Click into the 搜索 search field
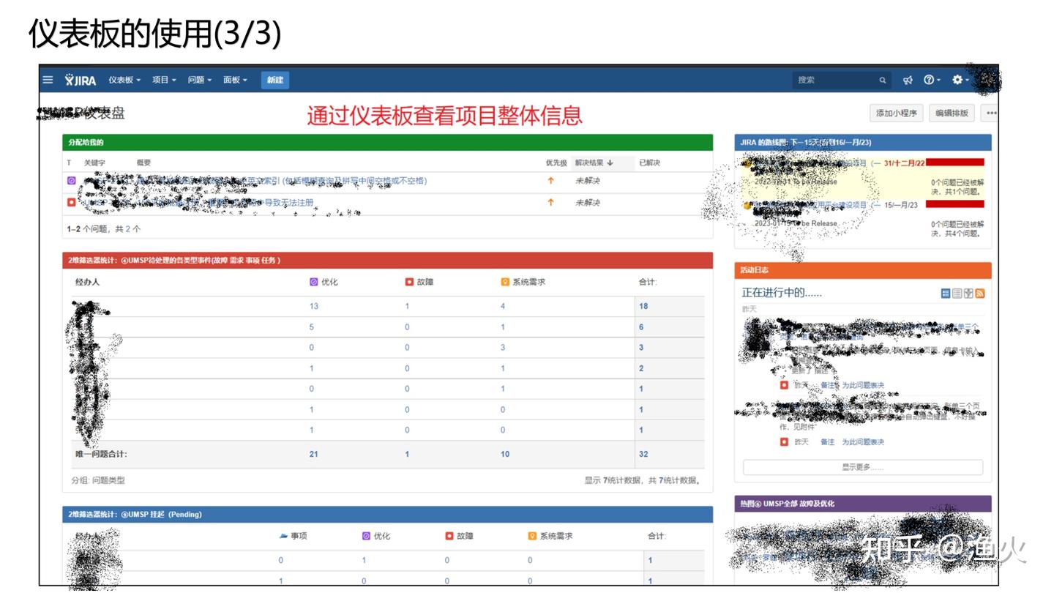Viewport: 1054px width, 593px height. 834,81
